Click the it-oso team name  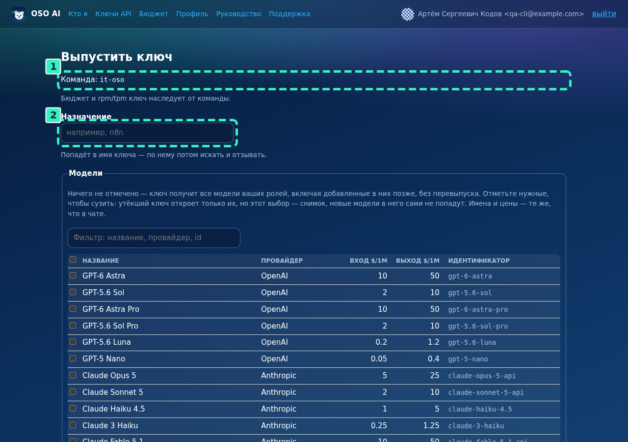[112, 80]
